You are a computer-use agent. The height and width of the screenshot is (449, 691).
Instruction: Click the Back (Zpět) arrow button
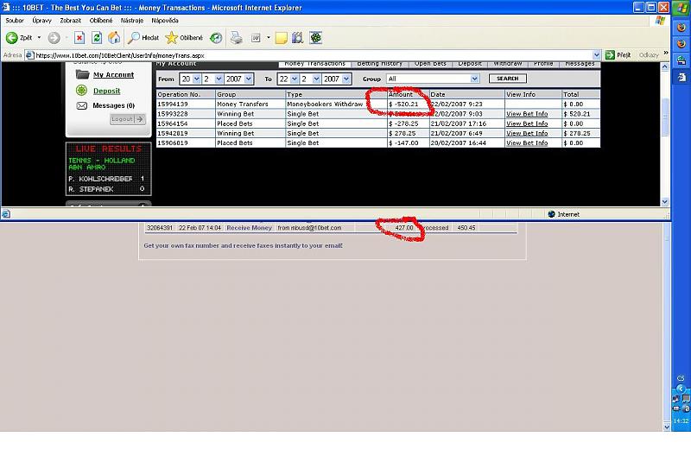click(13, 38)
